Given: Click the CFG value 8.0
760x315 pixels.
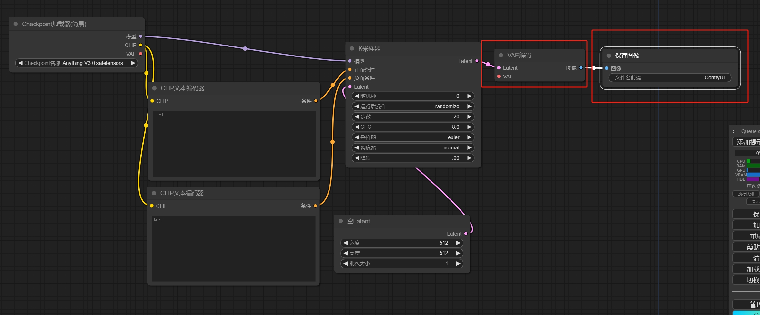Looking at the screenshot, I should coord(455,127).
